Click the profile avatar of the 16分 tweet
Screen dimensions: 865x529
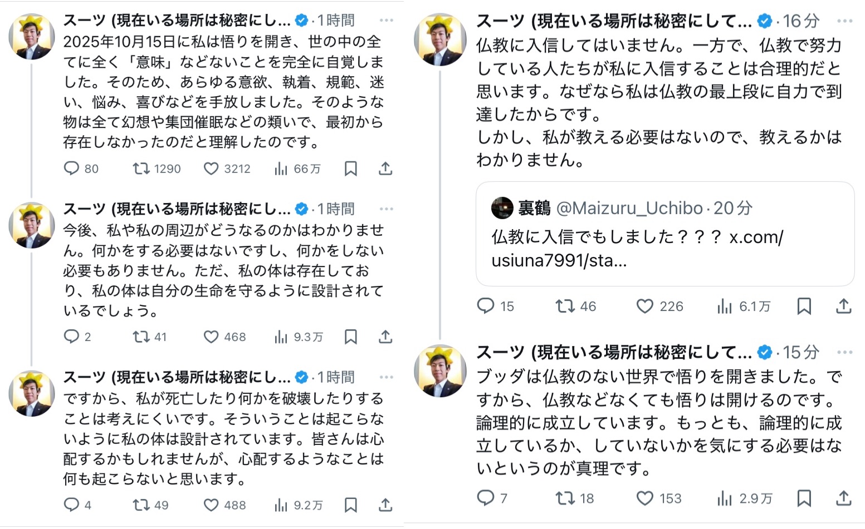coord(440,40)
